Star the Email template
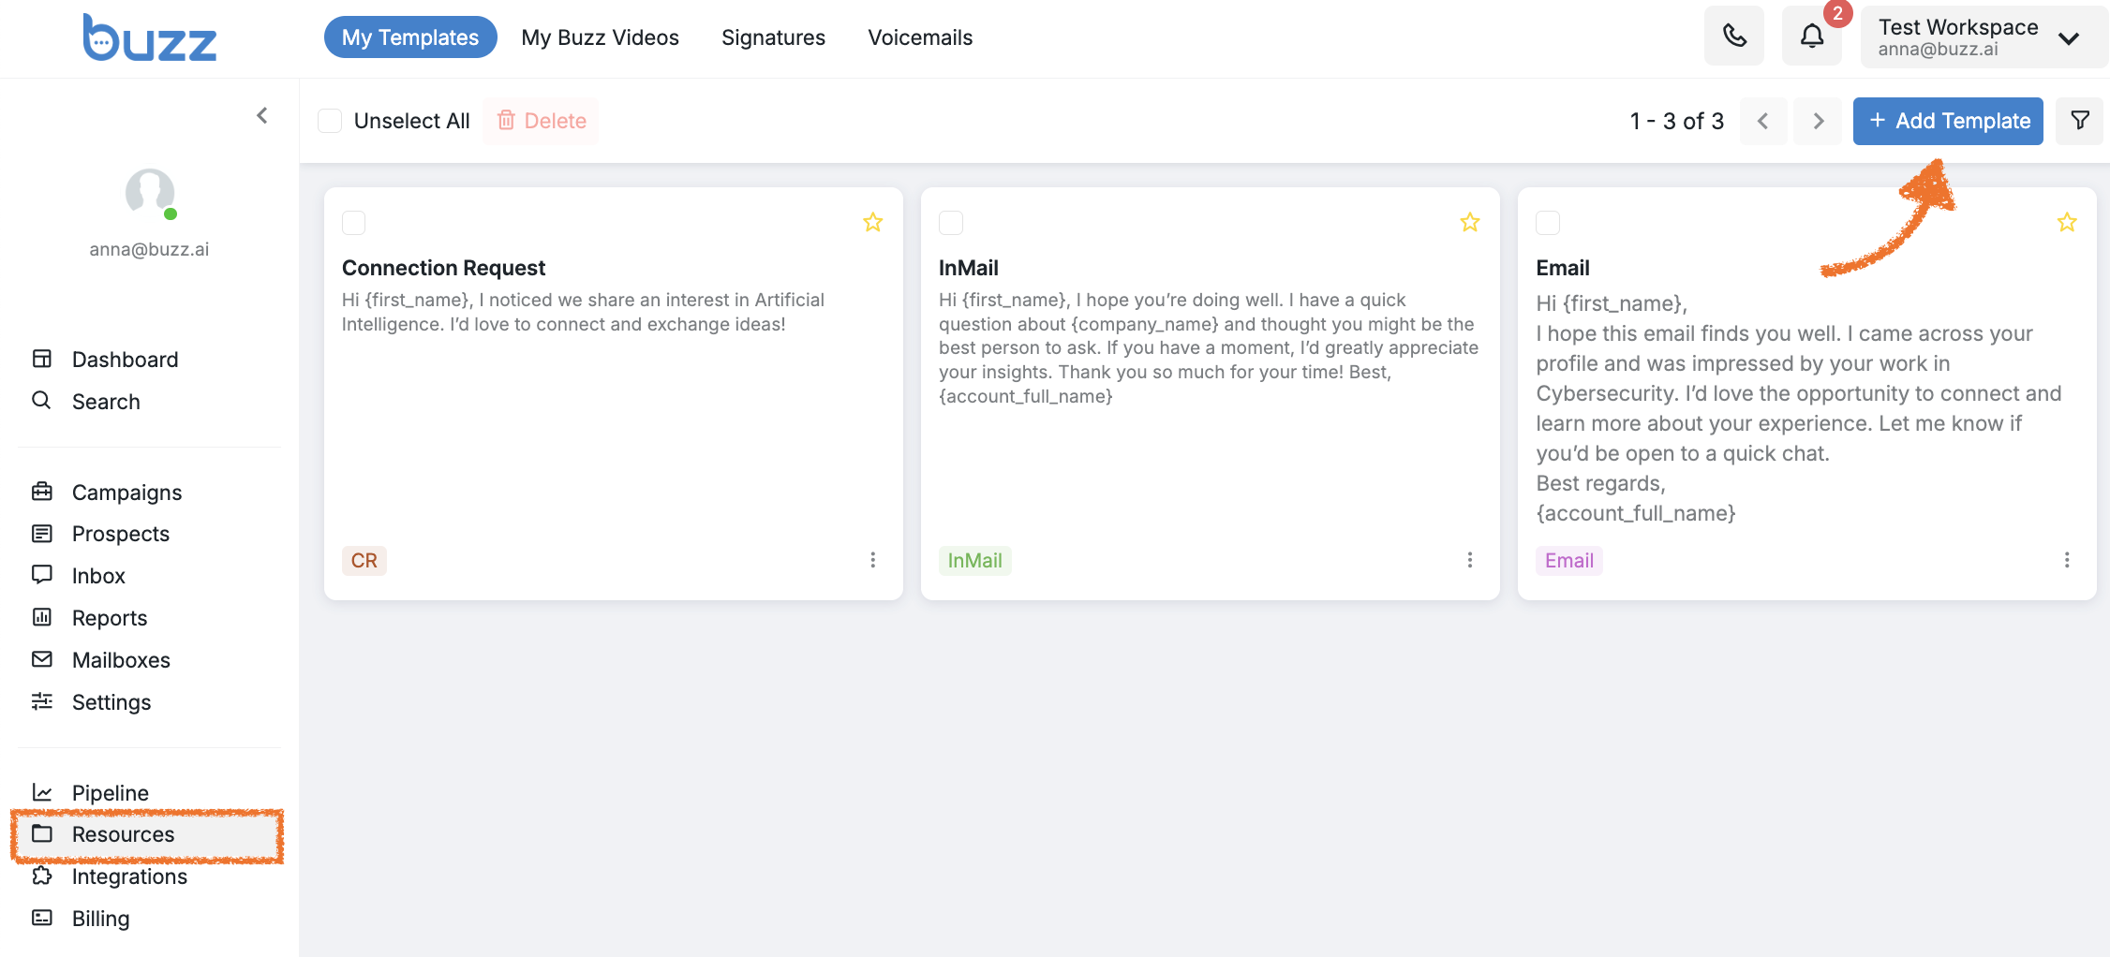Screen dimensions: 2110x957 point(2067,223)
